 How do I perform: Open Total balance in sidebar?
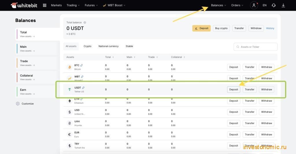click(x=38, y=34)
